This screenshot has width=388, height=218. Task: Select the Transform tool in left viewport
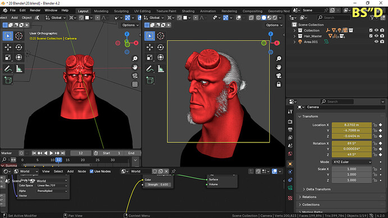pos(19,58)
